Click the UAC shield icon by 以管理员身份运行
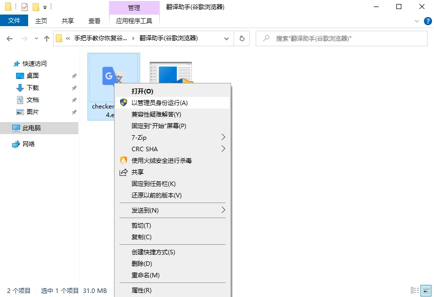The width and height of the screenshot is (434, 297). tap(124, 103)
